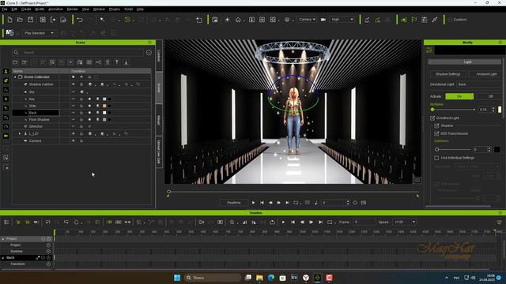Set light Activate to On
506x284 pixels.
coord(459,96)
